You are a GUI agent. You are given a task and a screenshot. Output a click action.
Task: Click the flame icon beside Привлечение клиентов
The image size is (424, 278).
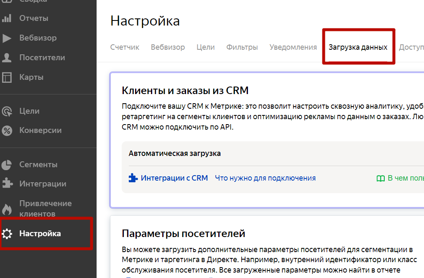click(7, 209)
